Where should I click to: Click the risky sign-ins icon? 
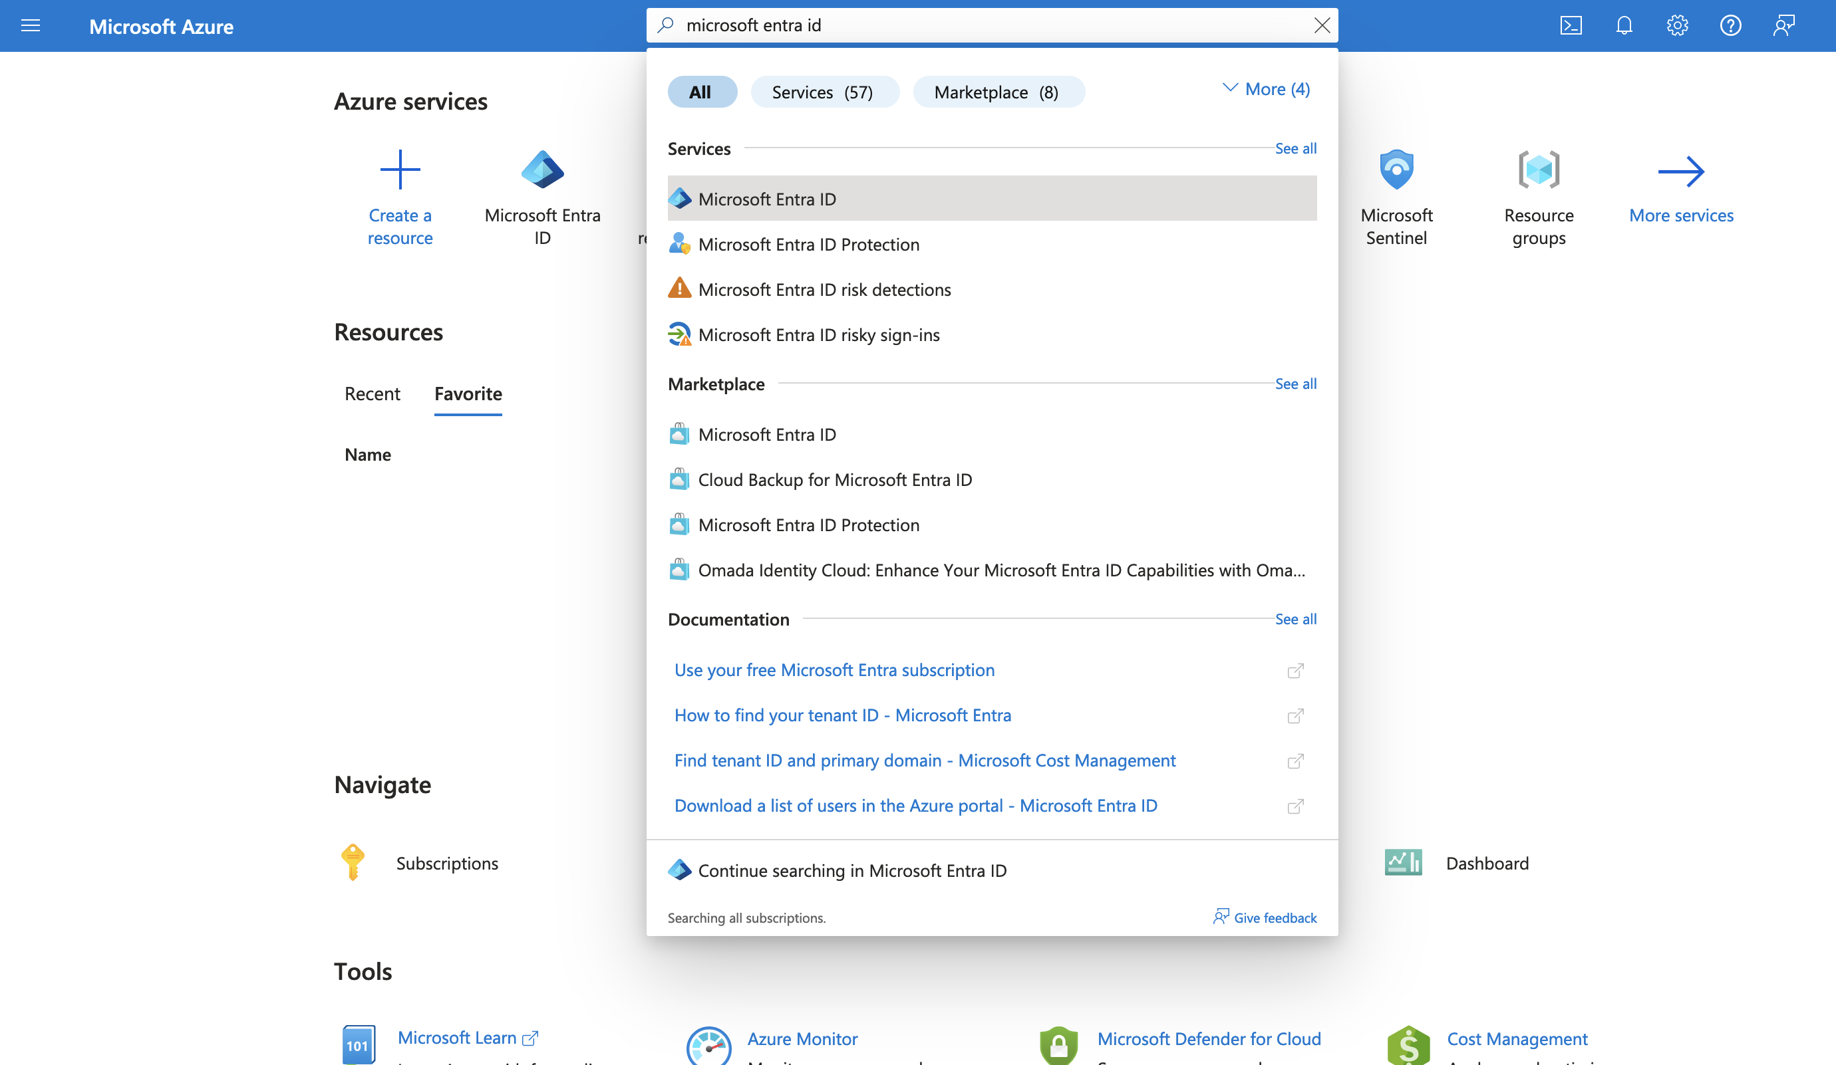pyautogui.click(x=679, y=334)
